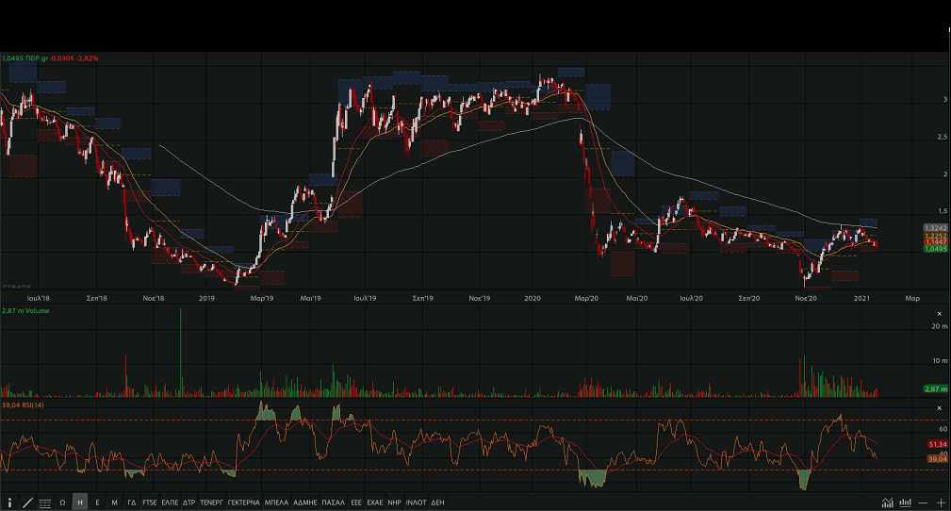
Task: Open the indicators chart icon
Action: (887, 503)
